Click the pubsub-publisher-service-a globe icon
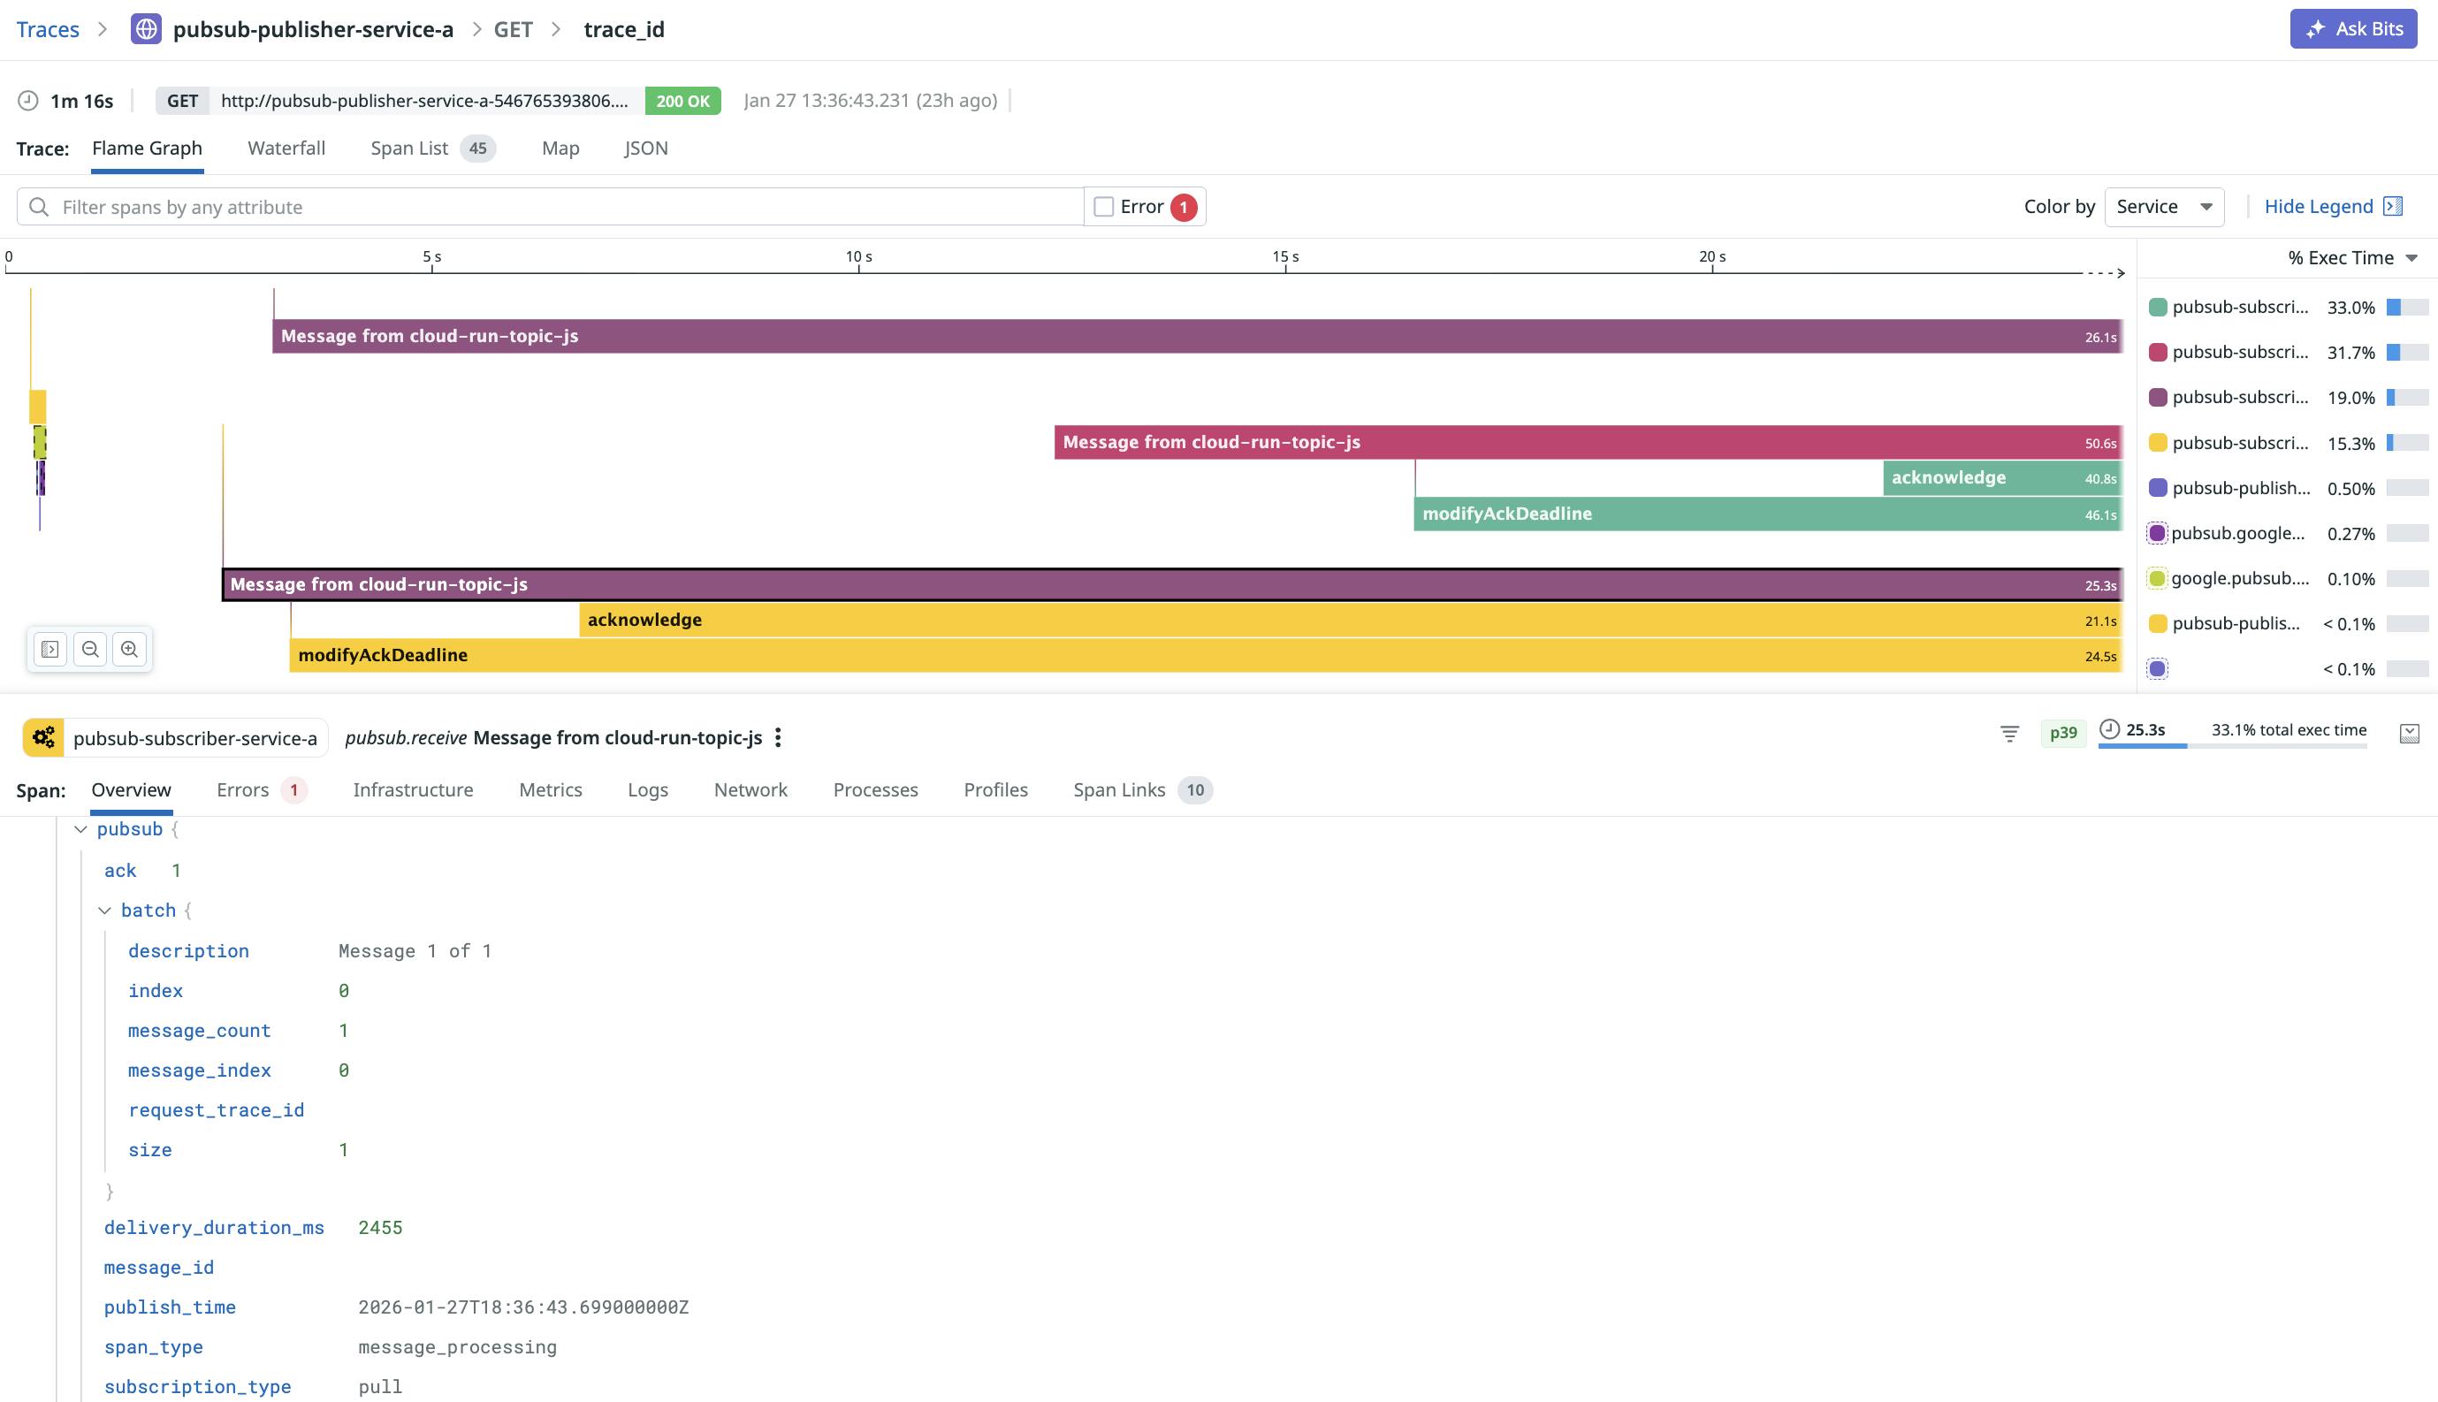 144,29
